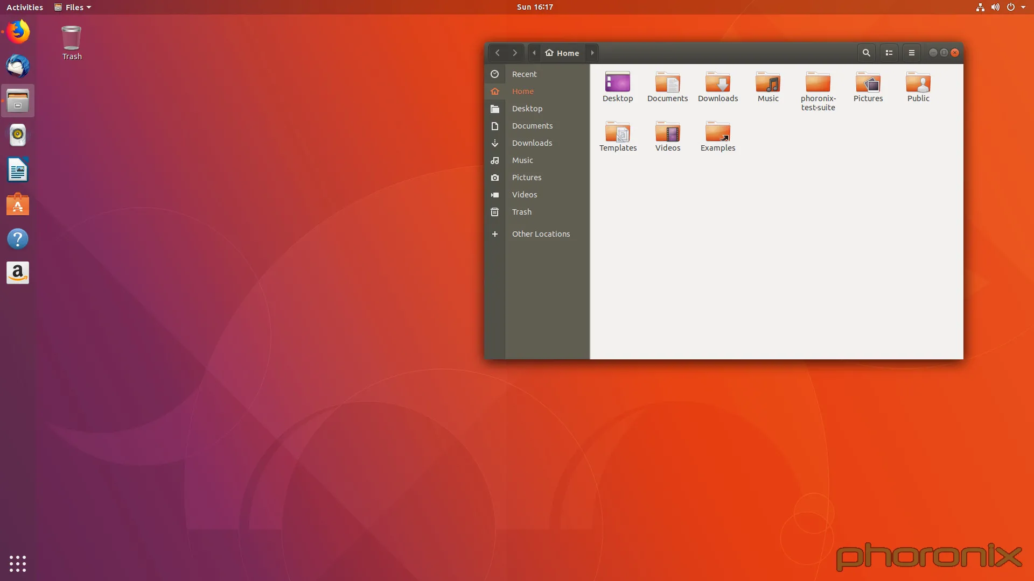The width and height of the screenshot is (1034, 581).
Task: Open the Files hamburger menu
Action: click(912, 53)
